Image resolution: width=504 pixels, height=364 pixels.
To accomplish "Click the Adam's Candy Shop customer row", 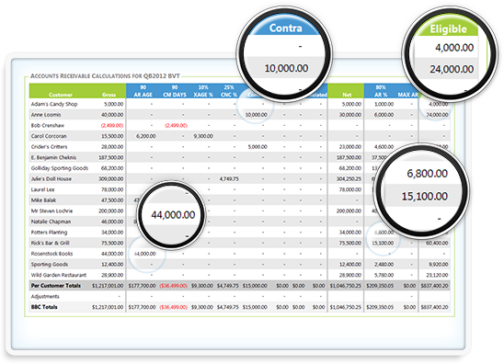I will pos(239,104).
